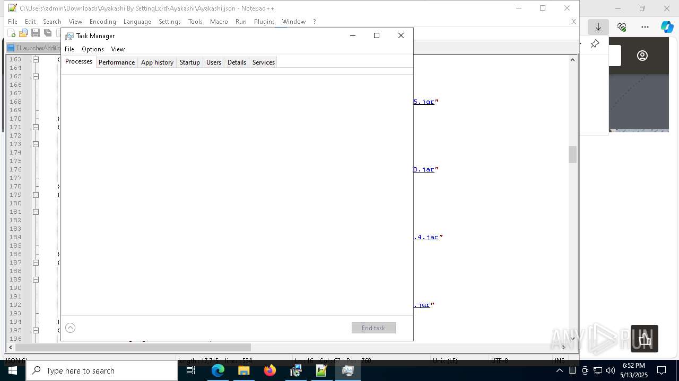
Task: Open the Copilot icon in the browser
Action: 667,27
